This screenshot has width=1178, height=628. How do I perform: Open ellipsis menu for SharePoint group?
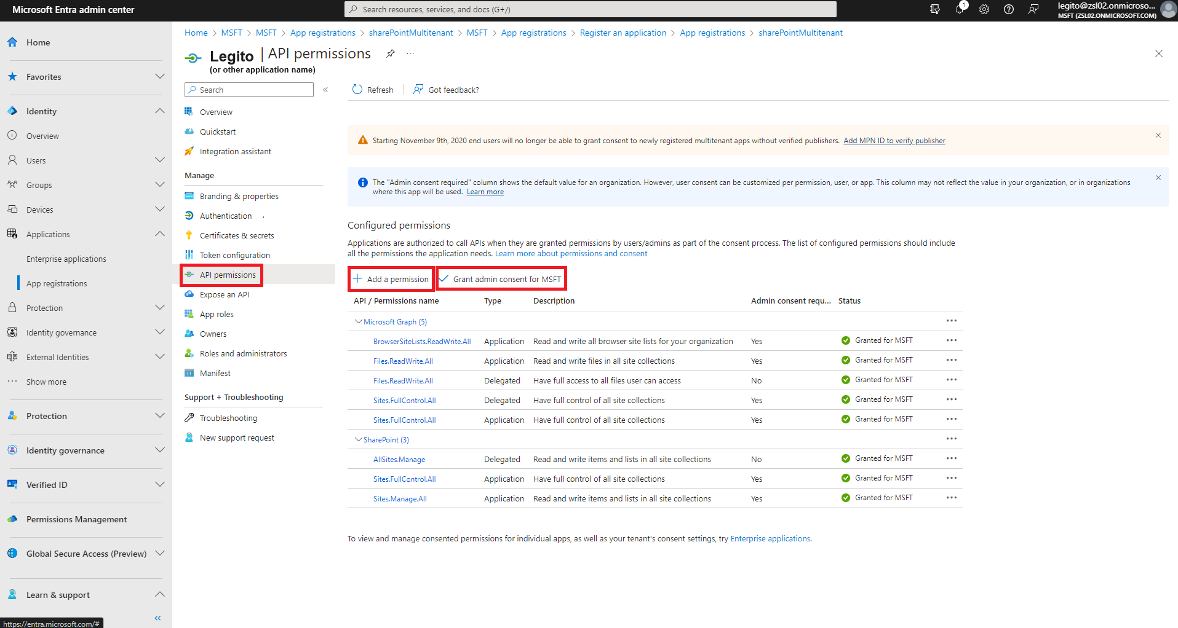(952, 439)
